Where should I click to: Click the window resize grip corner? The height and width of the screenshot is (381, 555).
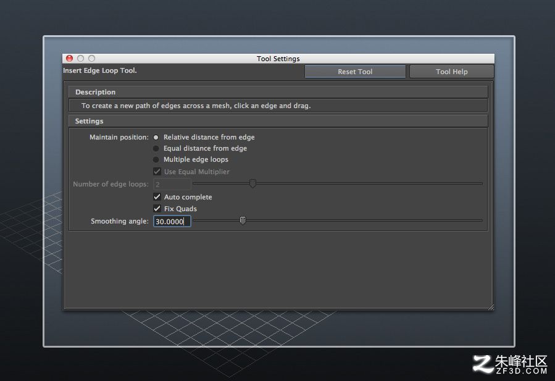point(491,308)
